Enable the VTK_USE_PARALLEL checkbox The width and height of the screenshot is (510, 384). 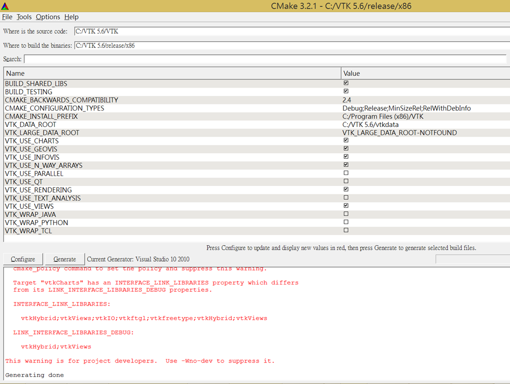point(346,173)
